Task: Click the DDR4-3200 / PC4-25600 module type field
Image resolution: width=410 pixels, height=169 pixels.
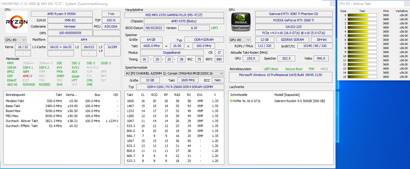Action: point(180,87)
